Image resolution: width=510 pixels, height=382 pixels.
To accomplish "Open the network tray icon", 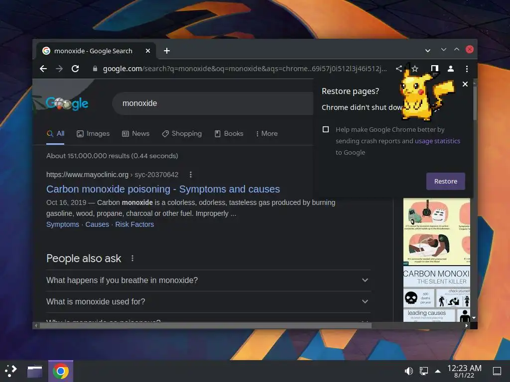I will (423, 371).
